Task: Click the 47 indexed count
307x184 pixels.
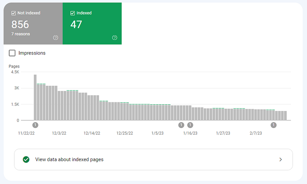Action: click(x=76, y=25)
